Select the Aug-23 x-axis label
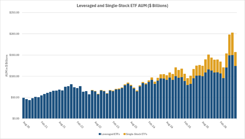245x139 pixels. (x=133, y=125)
